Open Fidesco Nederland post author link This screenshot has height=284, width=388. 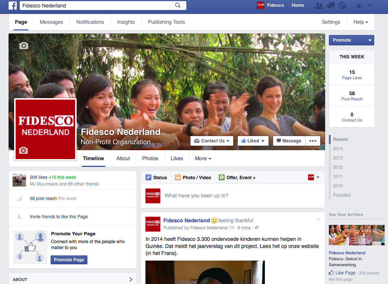[187, 220]
